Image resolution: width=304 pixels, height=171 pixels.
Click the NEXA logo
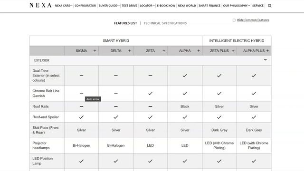click(x=40, y=5)
